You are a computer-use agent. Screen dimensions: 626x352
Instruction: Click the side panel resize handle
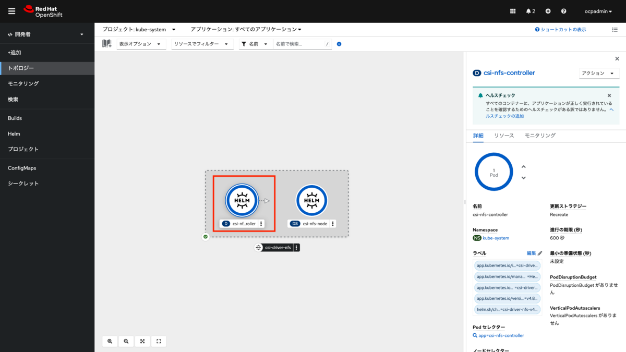pyautogui.click(x=464, y=202)
